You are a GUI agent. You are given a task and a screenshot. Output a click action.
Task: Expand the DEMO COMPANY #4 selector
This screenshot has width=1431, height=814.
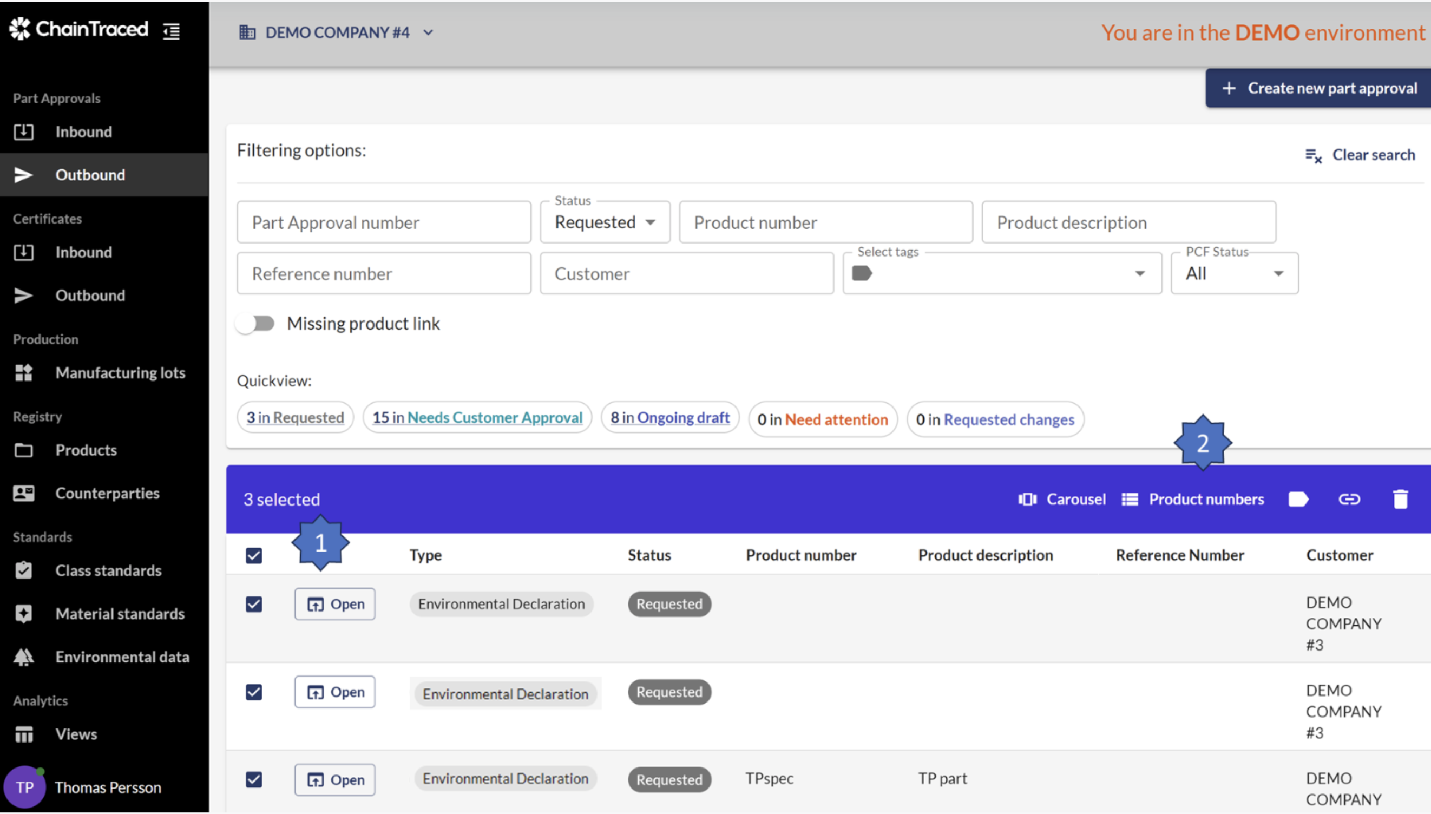[x=336, y=32]
